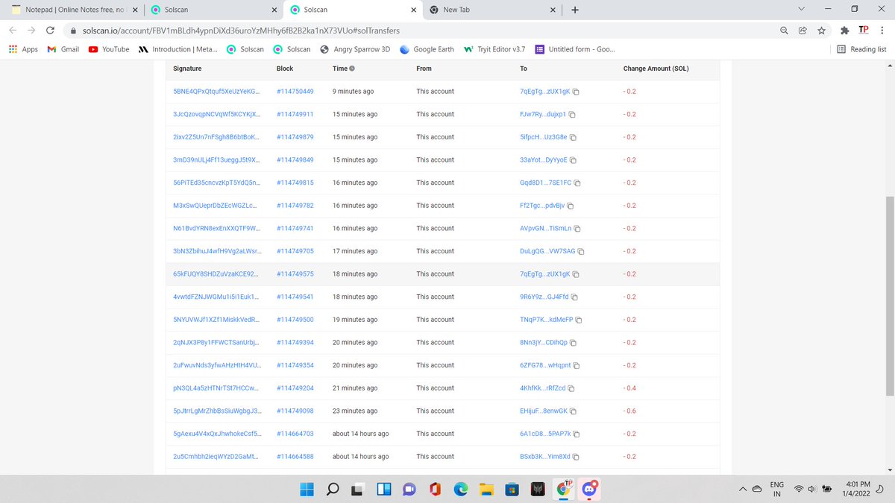Bookmark the page with the star icon
The image size is (895, 503).
coord(822,31)
